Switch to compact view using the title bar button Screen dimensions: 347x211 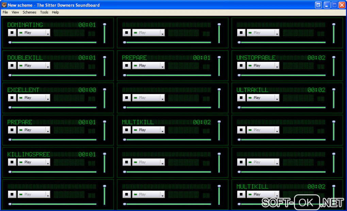(x=318, y=5)
